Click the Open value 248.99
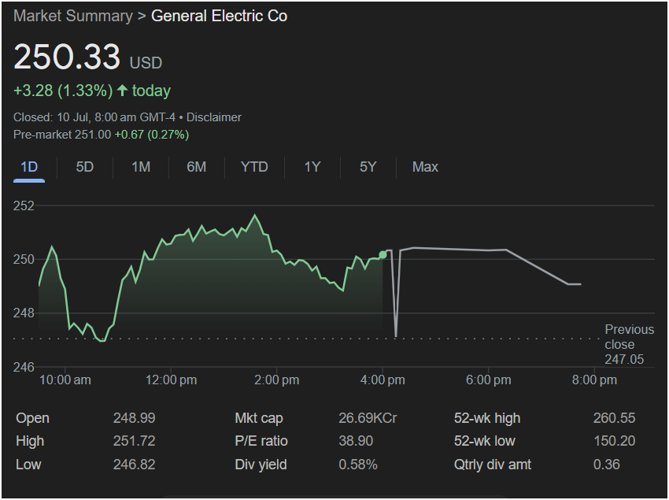The width and height of the screenshot is (669, 500). point(134,418)
